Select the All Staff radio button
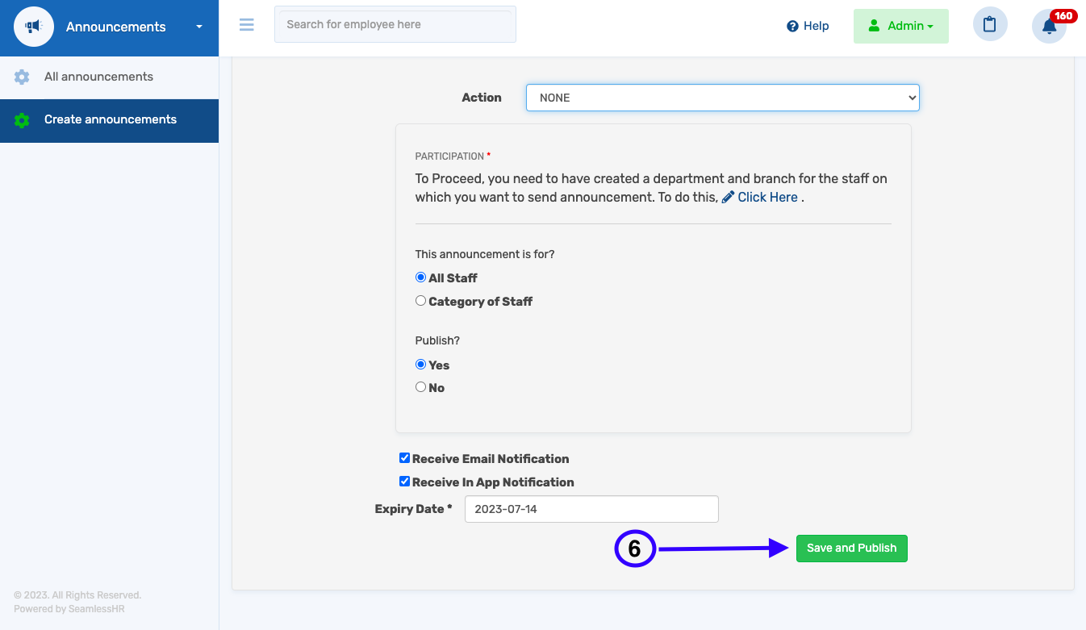 click(x=420, y=277)
